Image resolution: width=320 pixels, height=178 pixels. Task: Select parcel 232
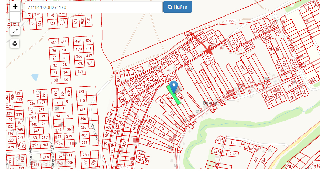pos(256,159)
